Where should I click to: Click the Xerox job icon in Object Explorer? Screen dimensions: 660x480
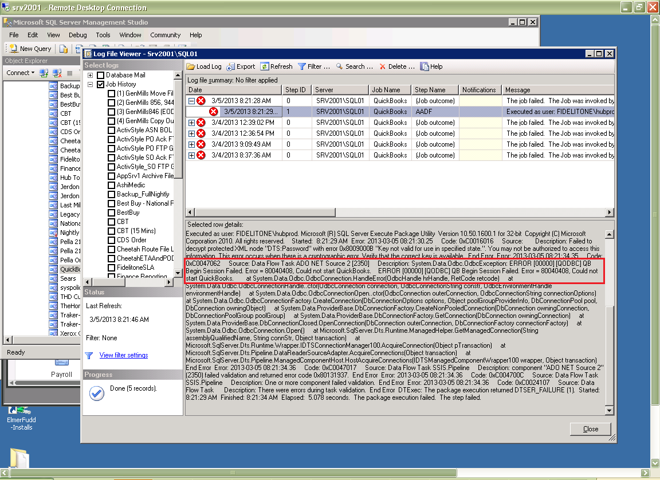(x=53, y=333)
